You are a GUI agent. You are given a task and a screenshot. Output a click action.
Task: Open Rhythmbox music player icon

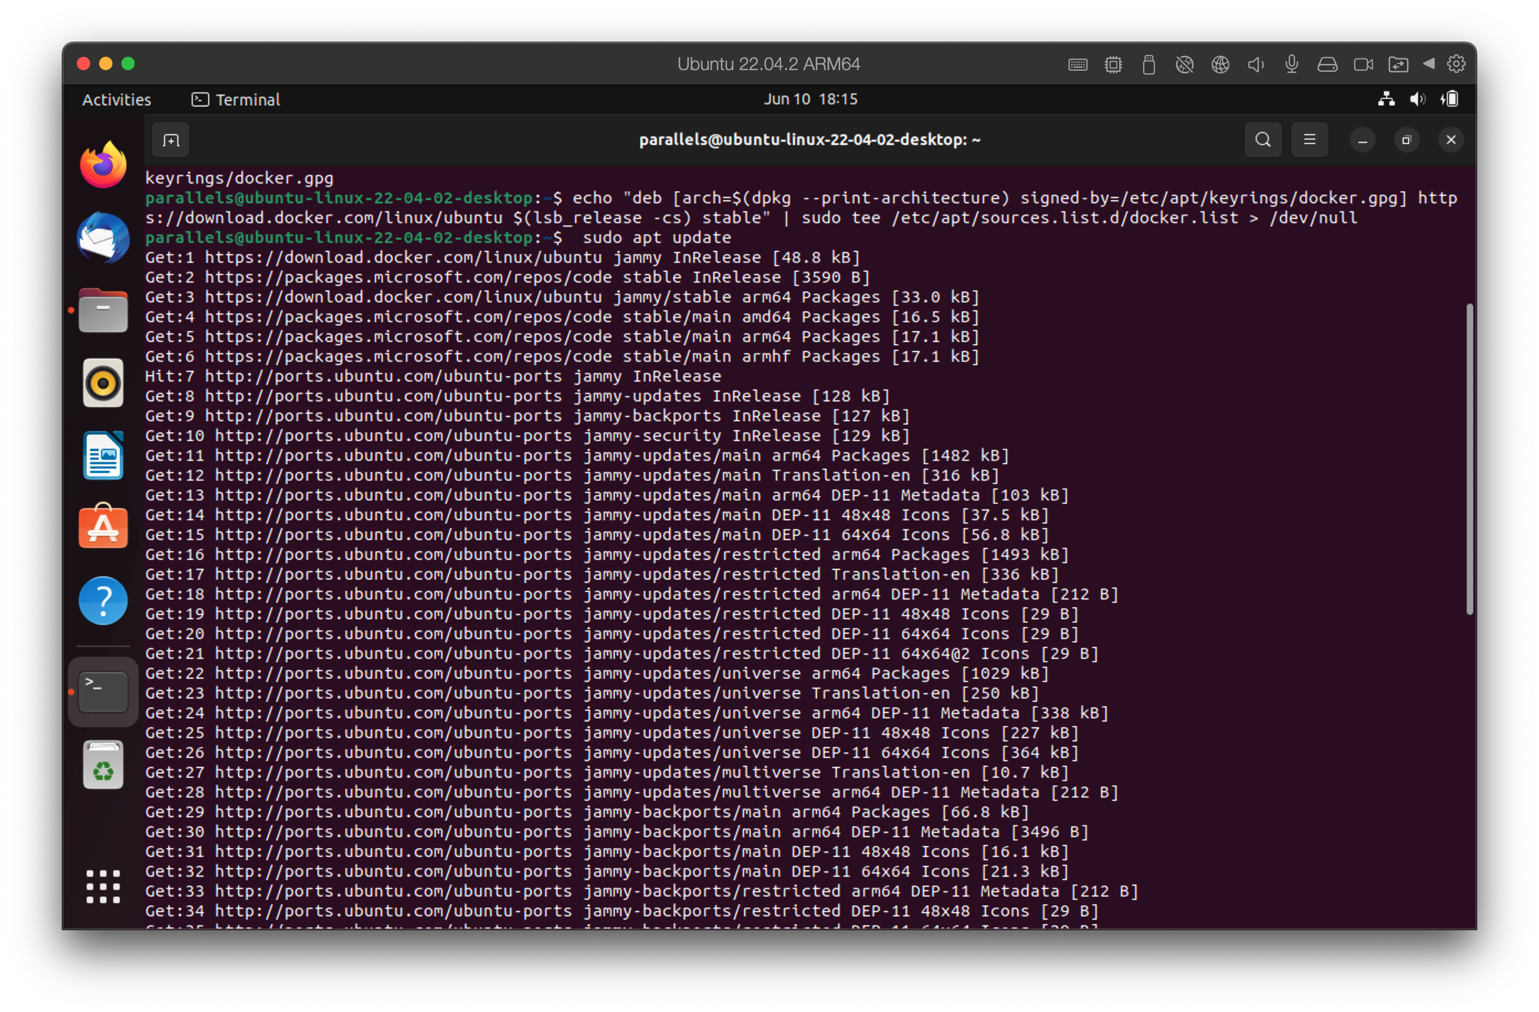(x=104, y=383)
